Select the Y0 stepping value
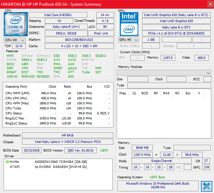 coord(59,21)
